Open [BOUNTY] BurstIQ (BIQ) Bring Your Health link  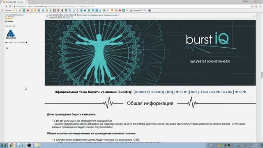pos(190,92)
